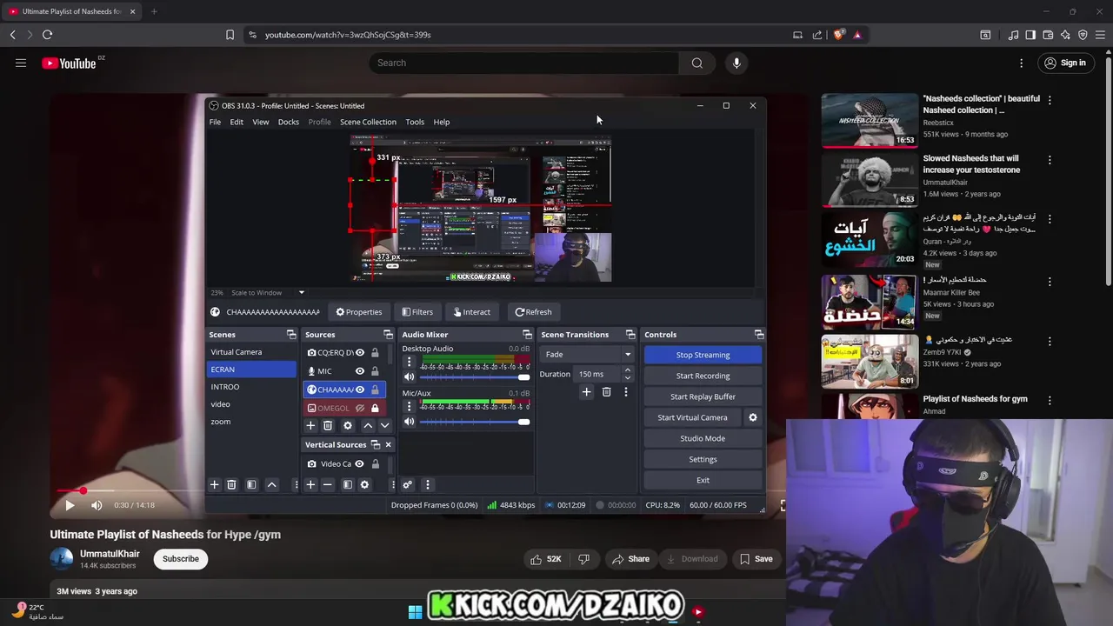Lock the MIC source

coord(375,371)
